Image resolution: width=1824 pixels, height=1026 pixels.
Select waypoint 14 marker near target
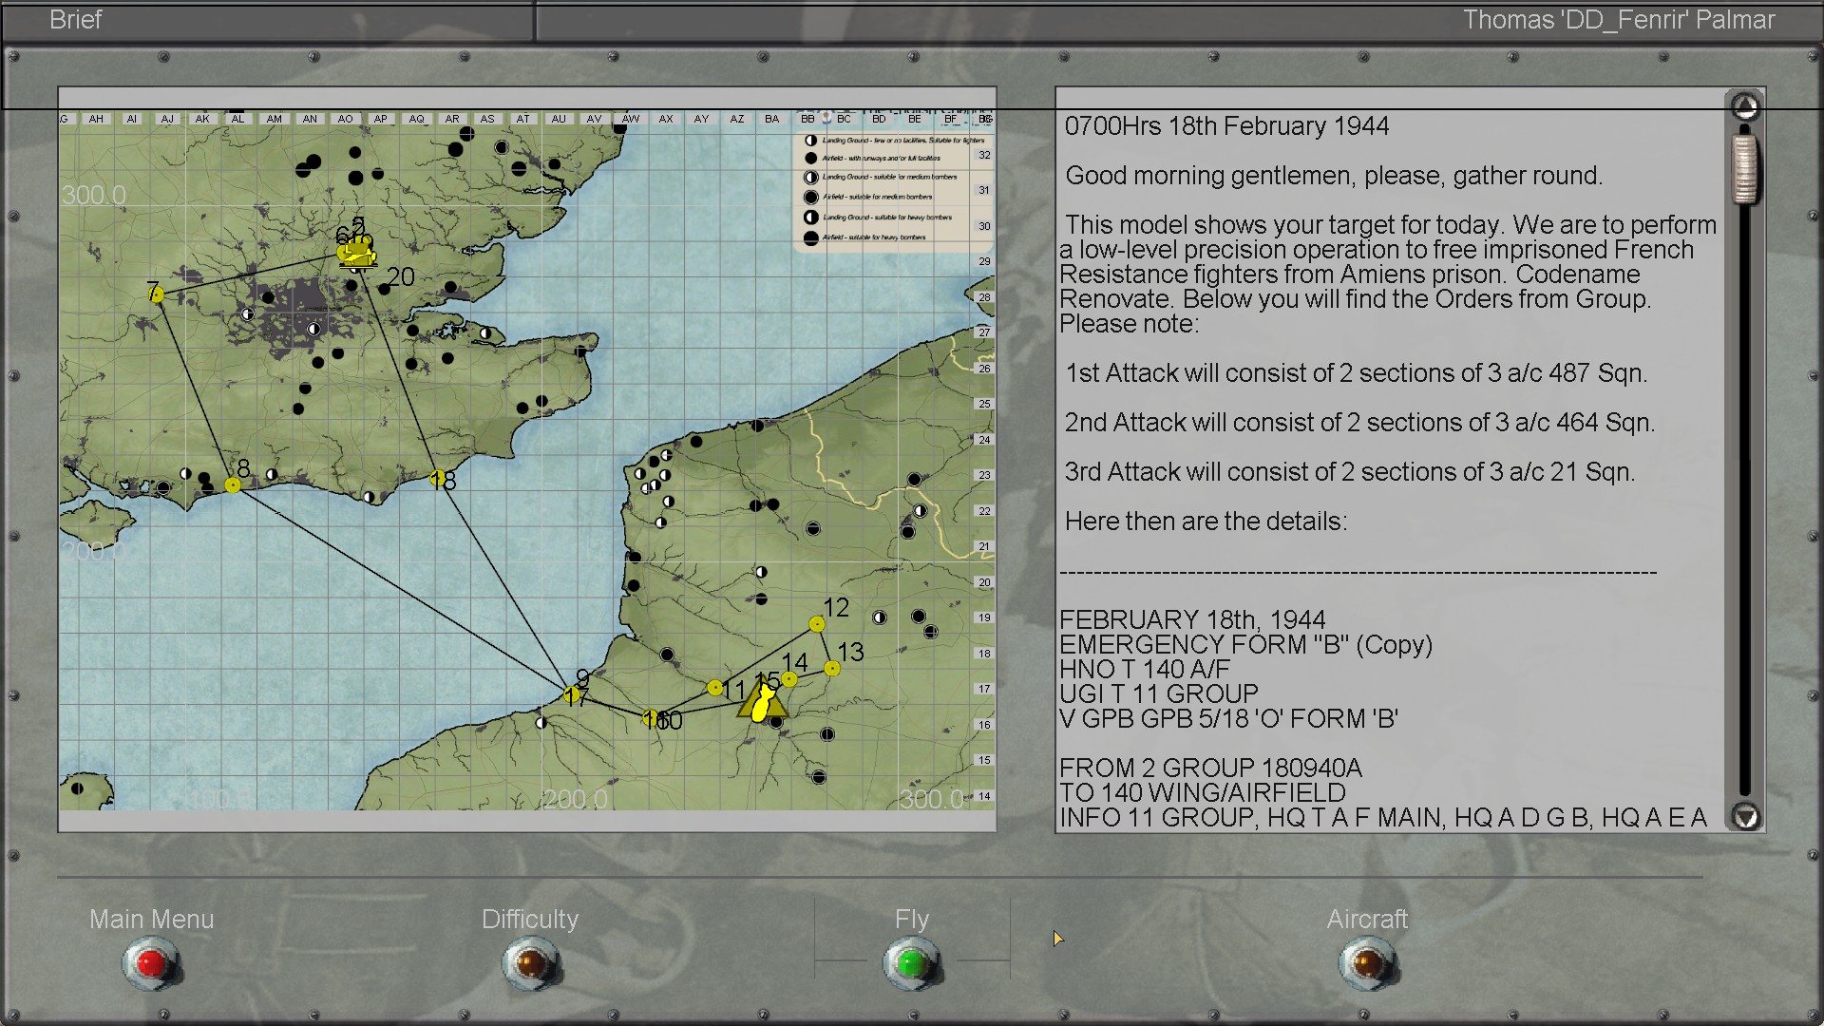[x=789, y=678]
